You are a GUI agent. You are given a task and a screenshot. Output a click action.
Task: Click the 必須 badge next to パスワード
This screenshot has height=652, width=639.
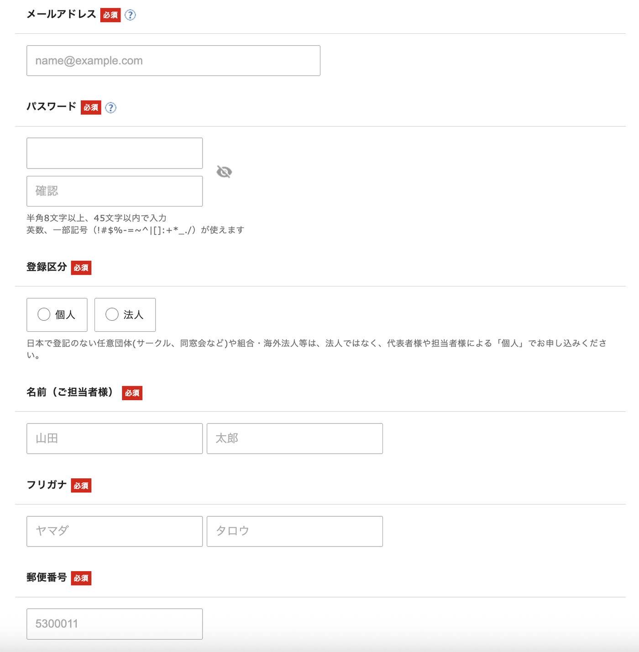tap(91, 107)
